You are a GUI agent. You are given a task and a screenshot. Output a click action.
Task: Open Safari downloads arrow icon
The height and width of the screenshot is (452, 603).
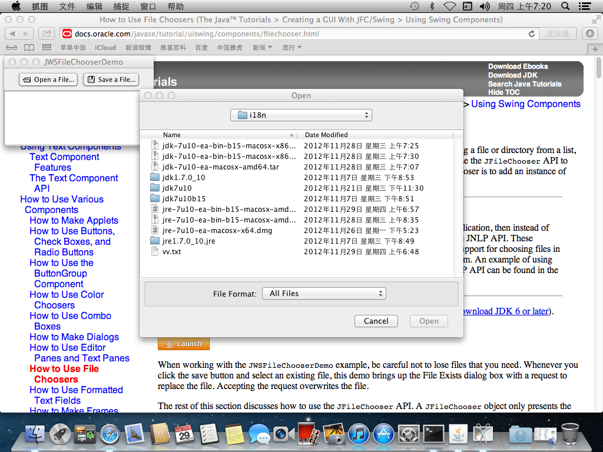(589, 34)
